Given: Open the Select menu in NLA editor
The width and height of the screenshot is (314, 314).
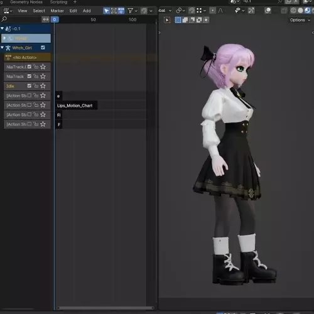Looking at the screenshot, I should coord(39,11).
